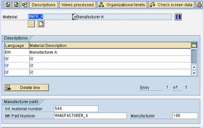Click the blank page create icon
The height and width of the screenshot is (128, 204).
point(41,24)
